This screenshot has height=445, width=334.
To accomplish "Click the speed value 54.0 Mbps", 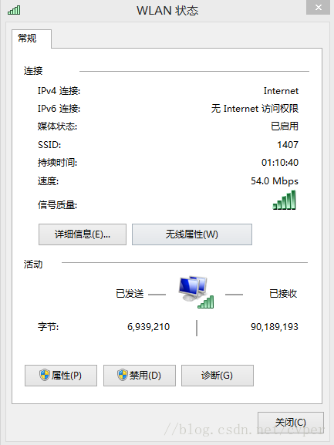I will 275,181.
